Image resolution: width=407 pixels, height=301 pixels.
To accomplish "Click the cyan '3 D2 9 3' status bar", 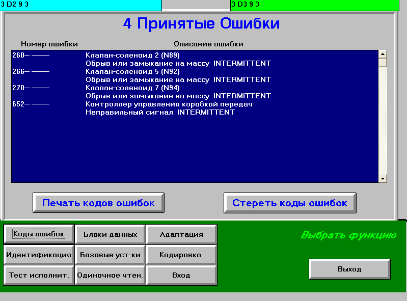I will click(80, 5).
